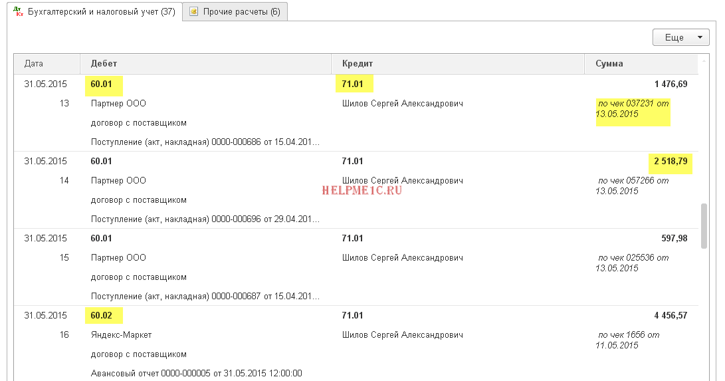The width and height of the screenshot is (725, 381).
Task: Open the Еще dropdown menu
Action: (x=680, y=38)
